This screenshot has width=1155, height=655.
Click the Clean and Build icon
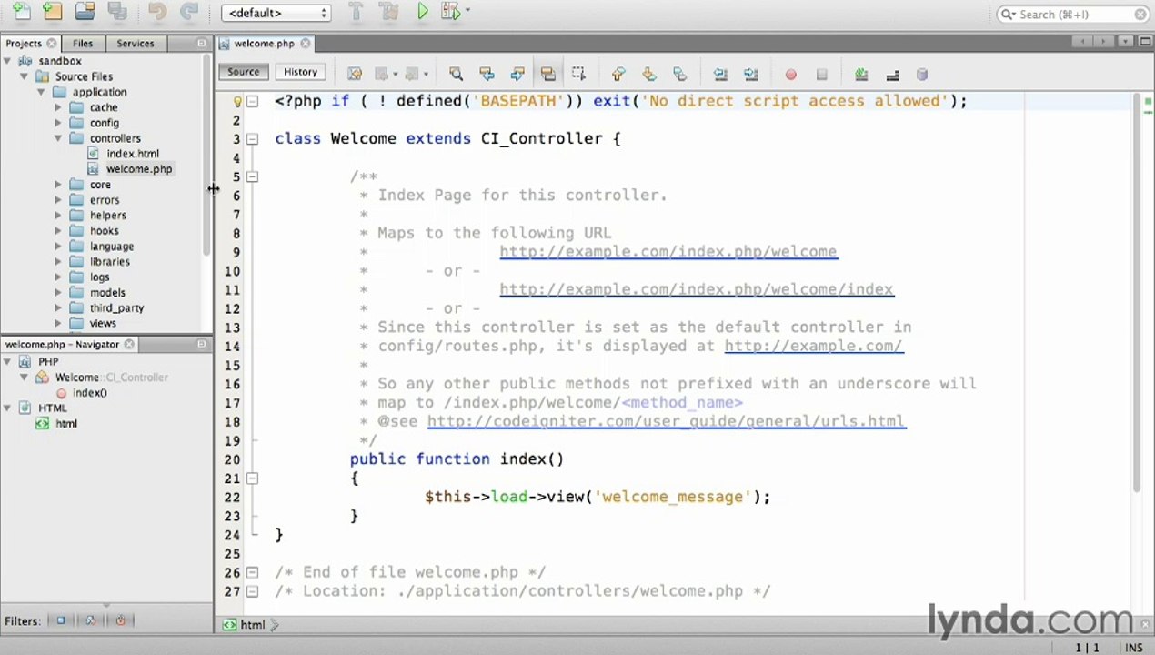(388, 12)
